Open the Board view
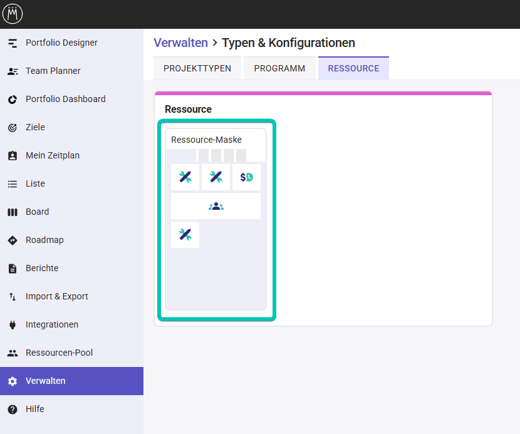Viewport: 520px width, 434px height. [x=71, y=212]
